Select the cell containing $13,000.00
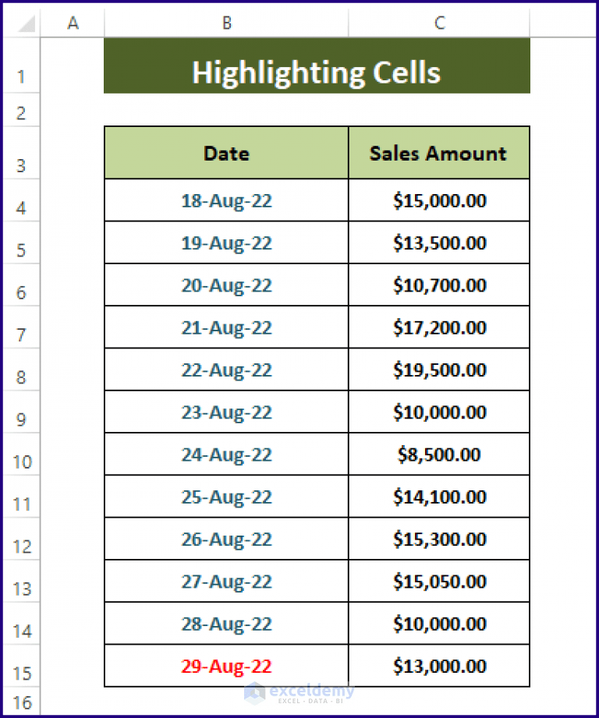The image size is (599, 718). pyautogui.click(x=438, y=666)
